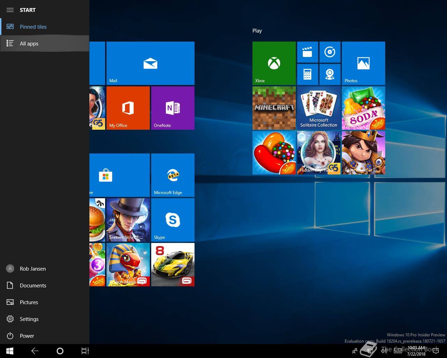The width and height of the screenshot is (447, 358).
Task: Click the Task View taskbar button
Action: click(x=85, y=351)
